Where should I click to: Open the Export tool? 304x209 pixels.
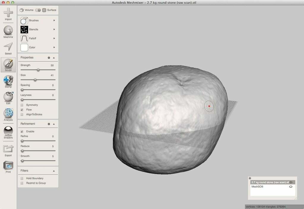(x=8, y=148)
